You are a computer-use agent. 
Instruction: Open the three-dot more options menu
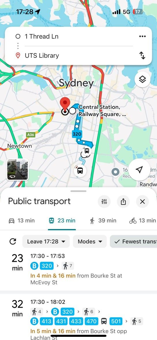point(142,36)
